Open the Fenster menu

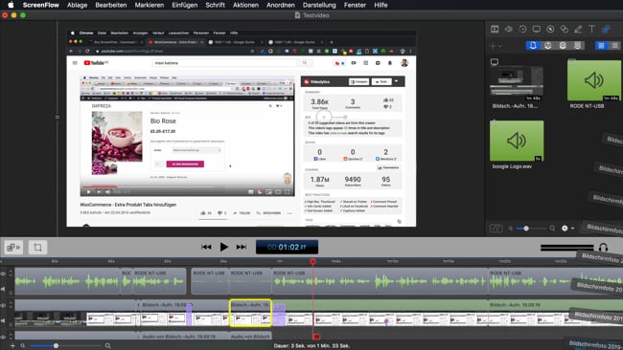click(355, 5)
